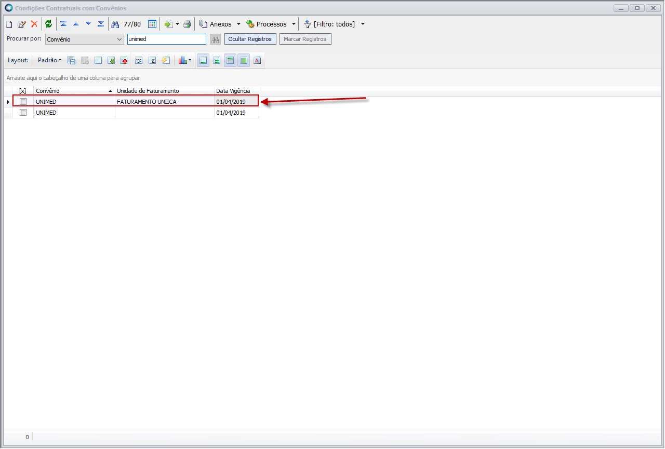Click the Ocultar Registros button
The width and height of the screenshot is (665, 449).
point(250,39)
